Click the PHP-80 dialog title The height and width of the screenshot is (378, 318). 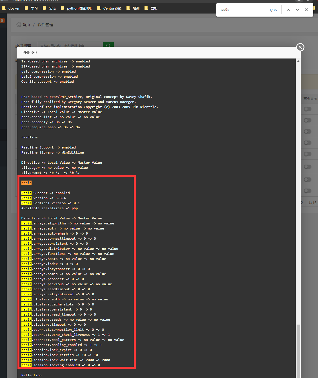(30, 53)
